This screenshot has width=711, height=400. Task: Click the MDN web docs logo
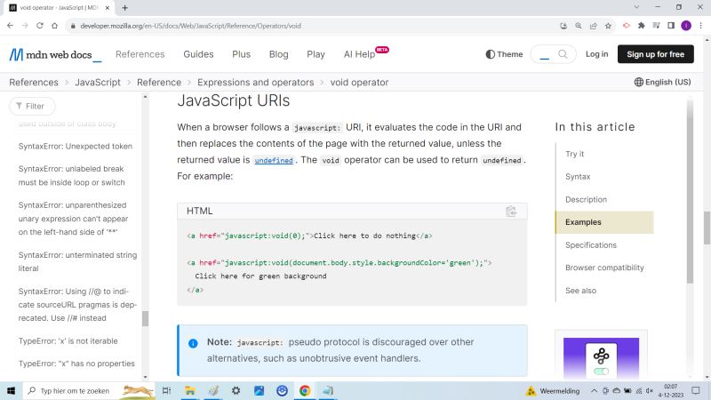coord(55,54)
